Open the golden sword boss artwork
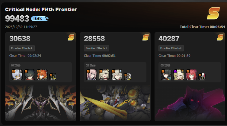This screenshot has width=227, height=126. (x=115, y=103)
